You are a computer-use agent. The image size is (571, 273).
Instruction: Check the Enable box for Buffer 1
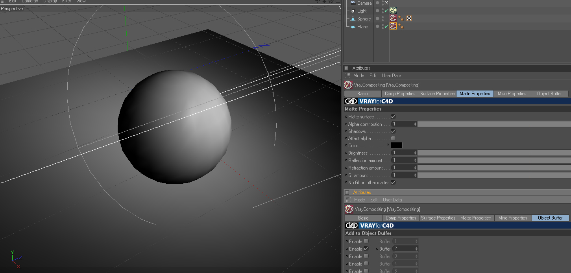click(366, 241)
